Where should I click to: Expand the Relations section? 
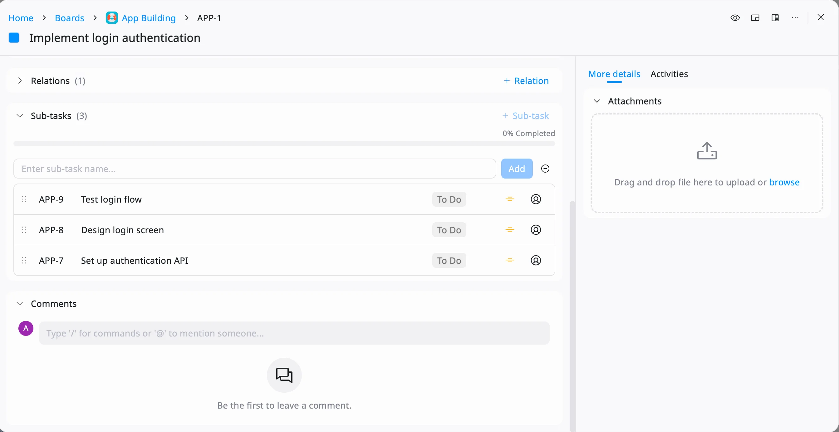(x=20, y=81)
